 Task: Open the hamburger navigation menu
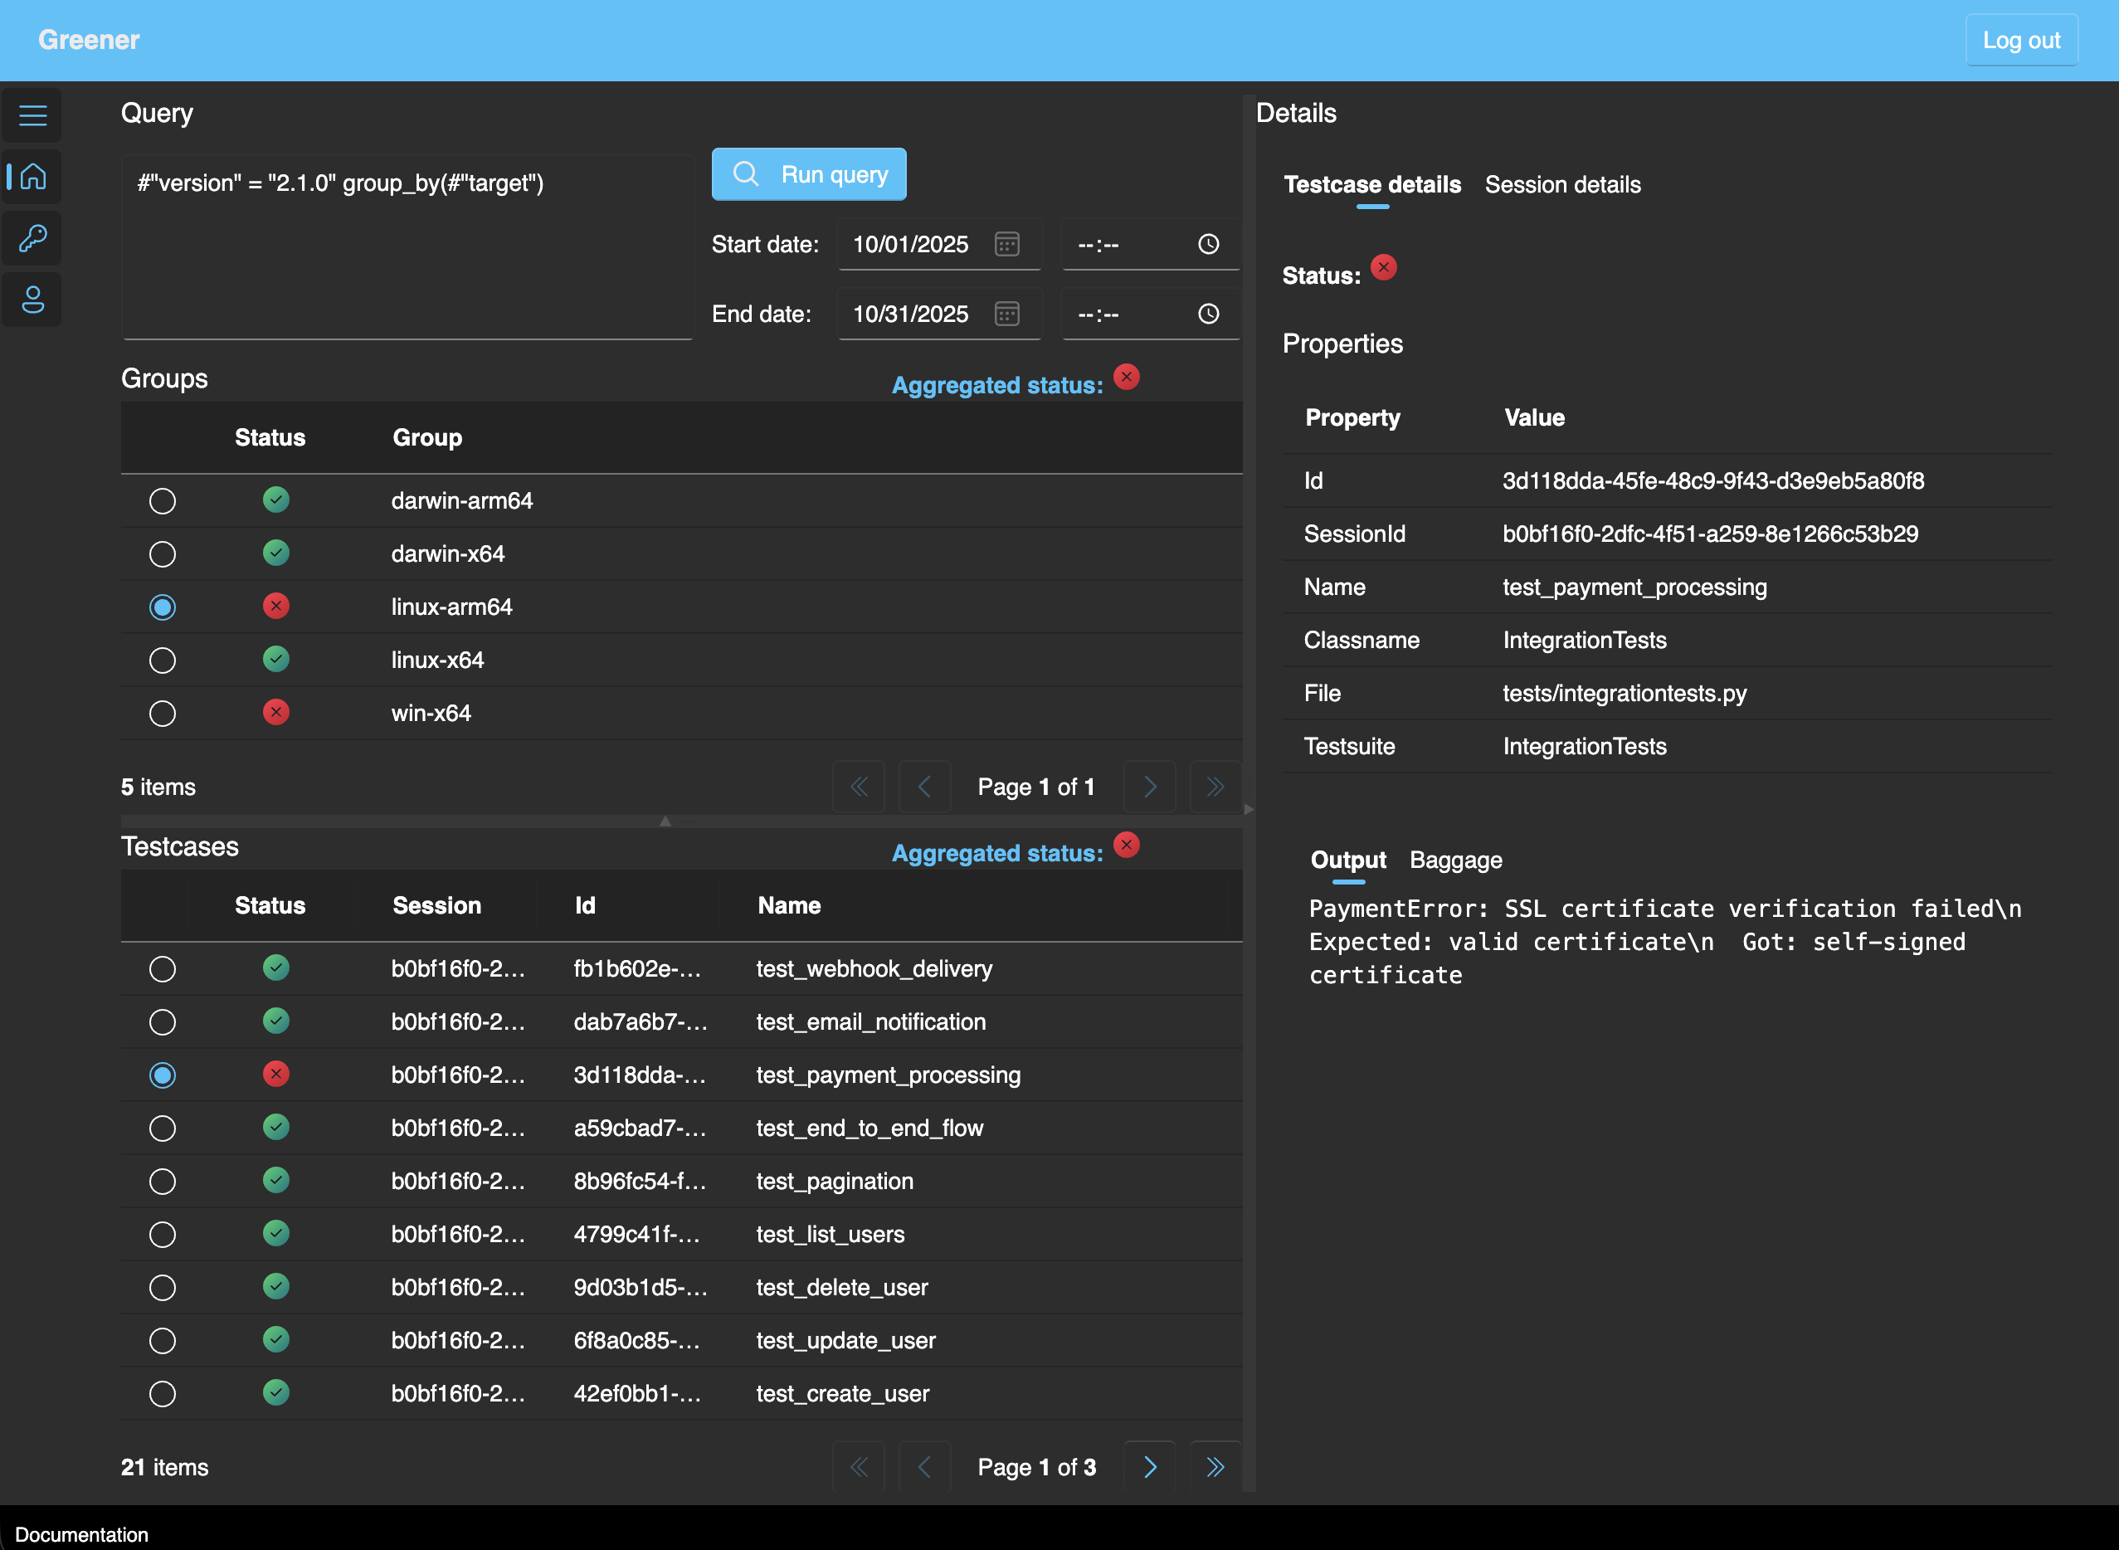pyautogui.click(x=31, y=115)
